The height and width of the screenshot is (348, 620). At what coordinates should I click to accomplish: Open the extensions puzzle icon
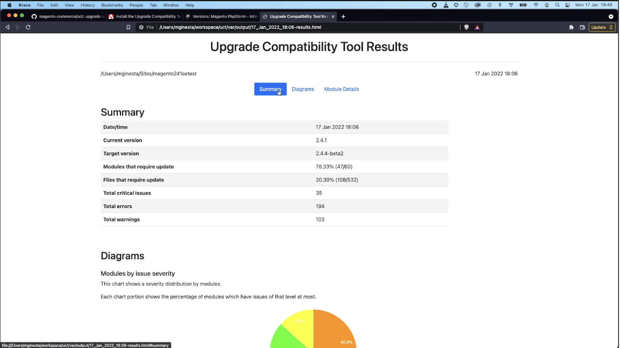(571, 27)
